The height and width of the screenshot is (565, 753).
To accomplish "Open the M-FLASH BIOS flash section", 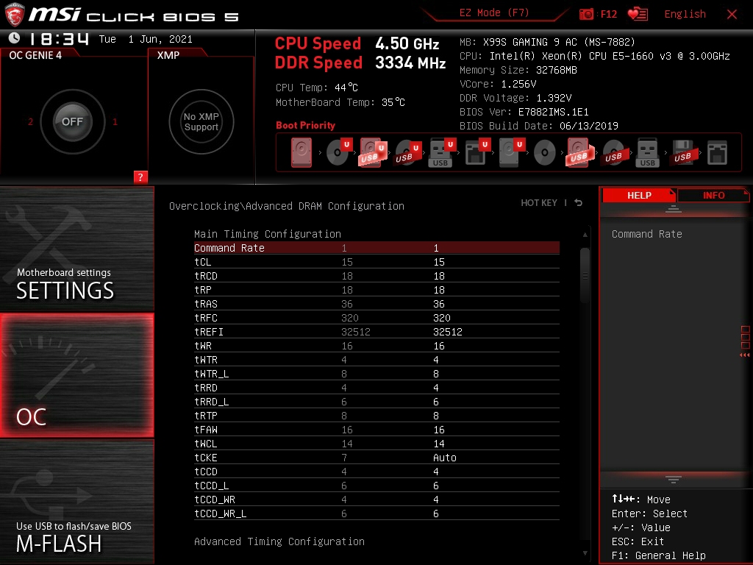I will (76, 502).
